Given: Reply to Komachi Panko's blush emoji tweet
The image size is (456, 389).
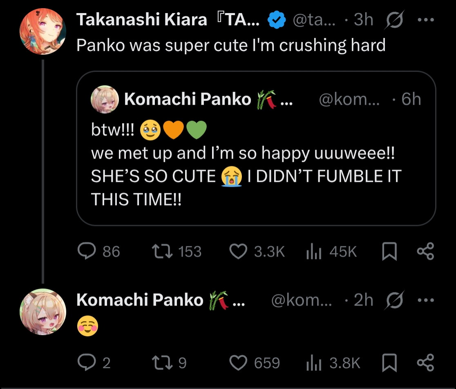Looking at the screenshot, I should [x=94, y=362].
